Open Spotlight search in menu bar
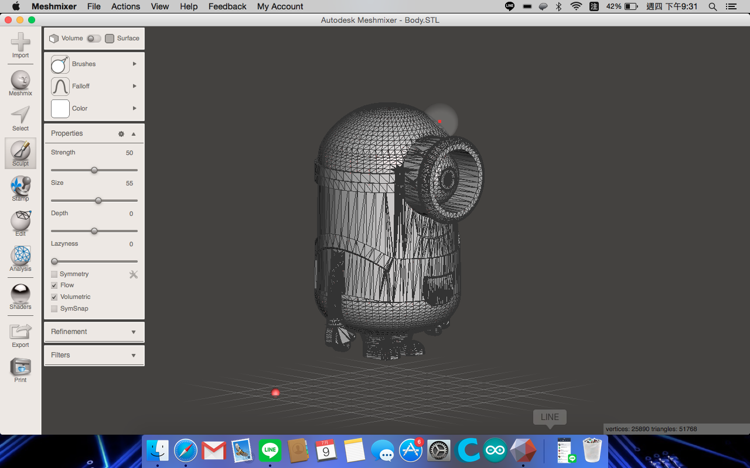This screenshot has height=468, width=750. [x=712, y=6]
